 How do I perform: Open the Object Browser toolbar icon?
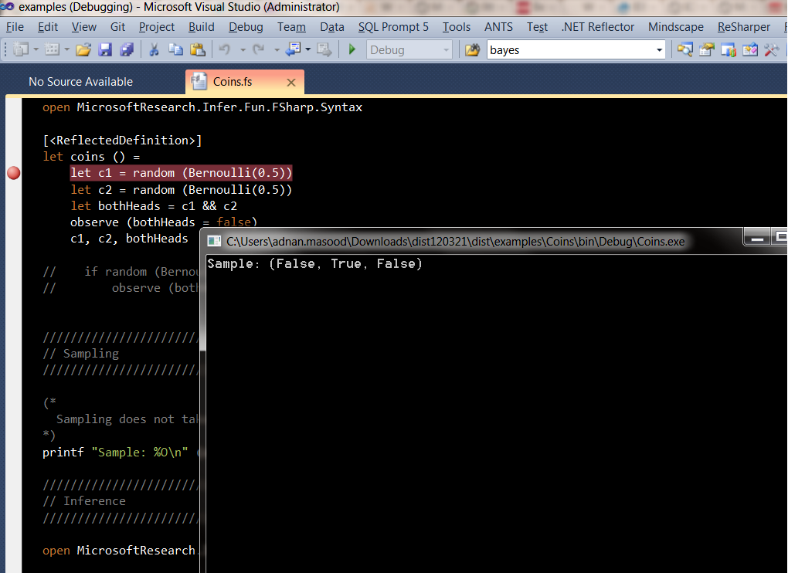click(729, 49)
